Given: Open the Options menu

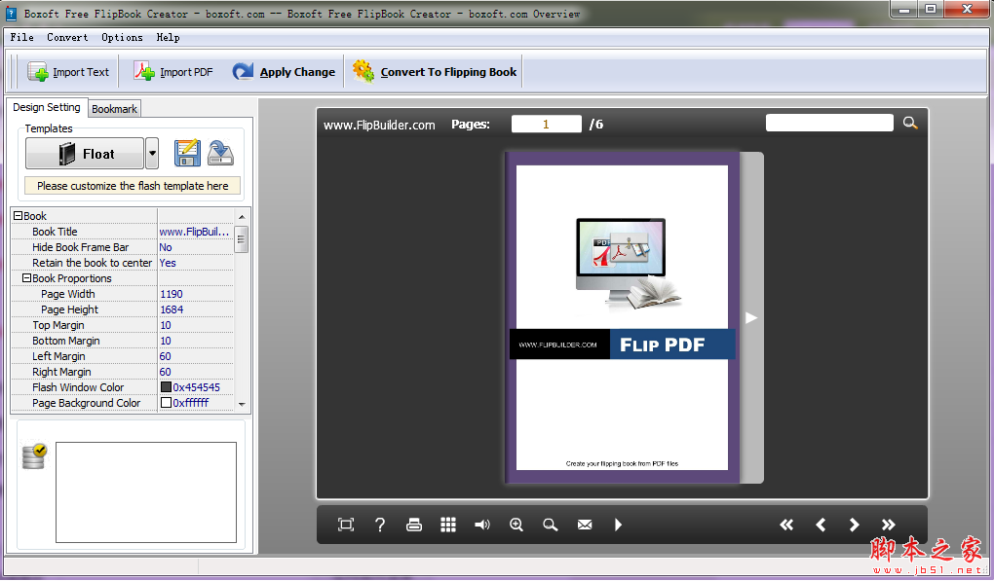Looking at the screenshot, I should tap(122, 37).
